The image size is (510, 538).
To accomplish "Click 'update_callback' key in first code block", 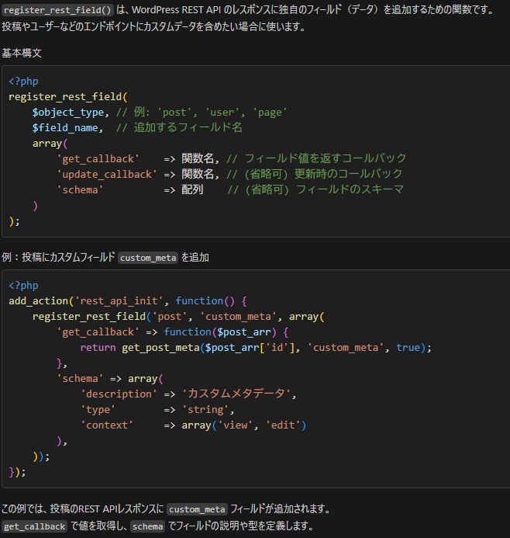I will click(x=106, y=175).
